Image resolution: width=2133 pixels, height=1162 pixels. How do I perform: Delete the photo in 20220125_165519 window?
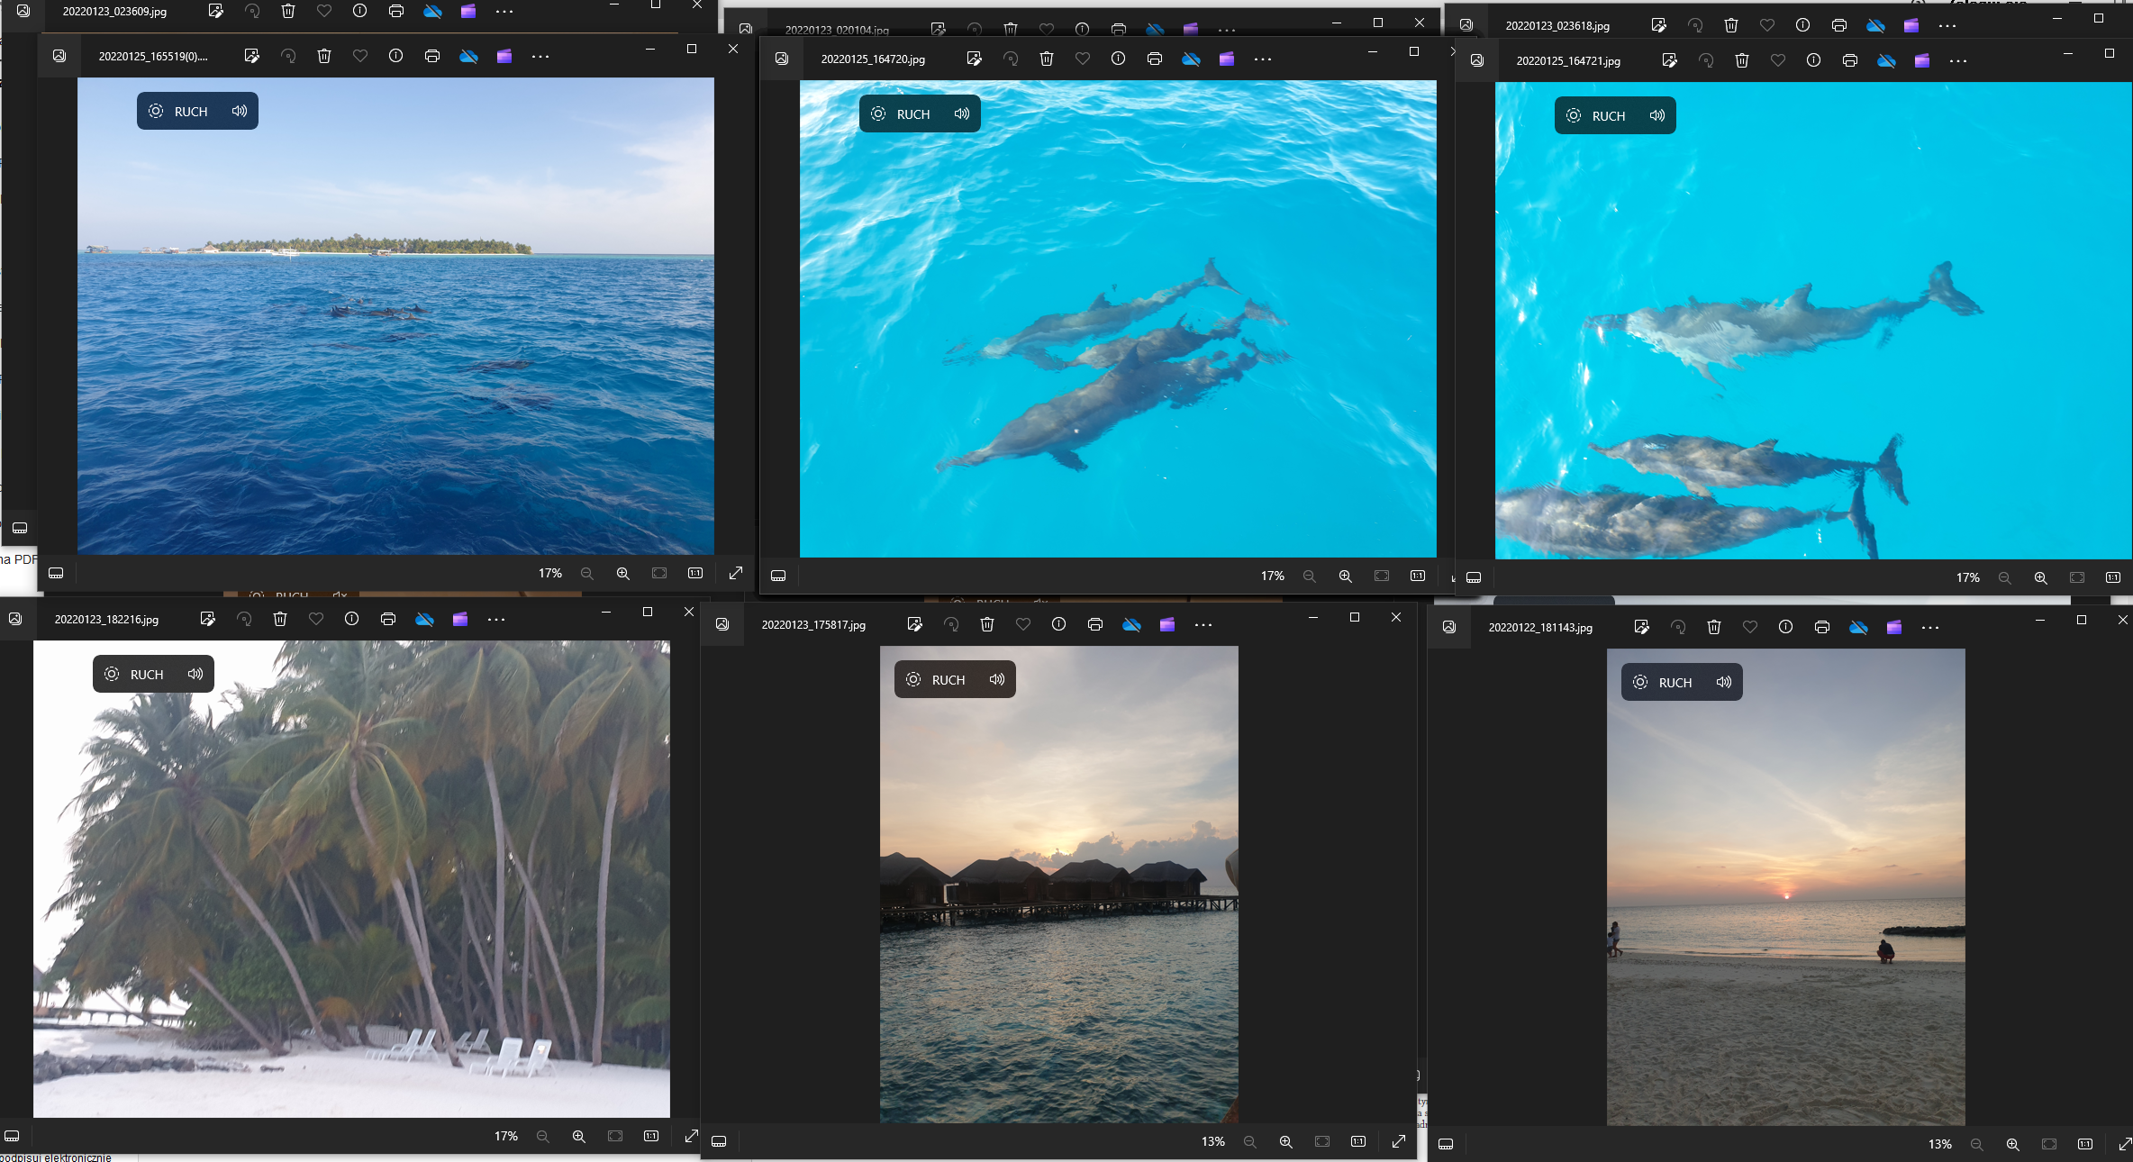click(x=324, y=56)
